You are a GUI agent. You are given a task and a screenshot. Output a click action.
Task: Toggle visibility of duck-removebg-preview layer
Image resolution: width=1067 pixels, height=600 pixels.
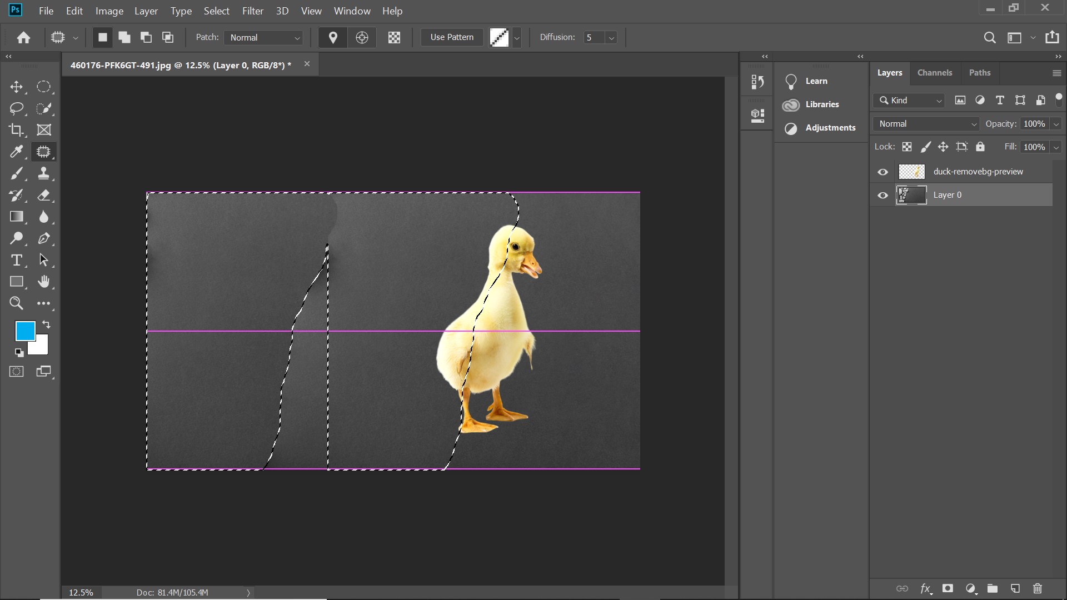click(884, 171)
